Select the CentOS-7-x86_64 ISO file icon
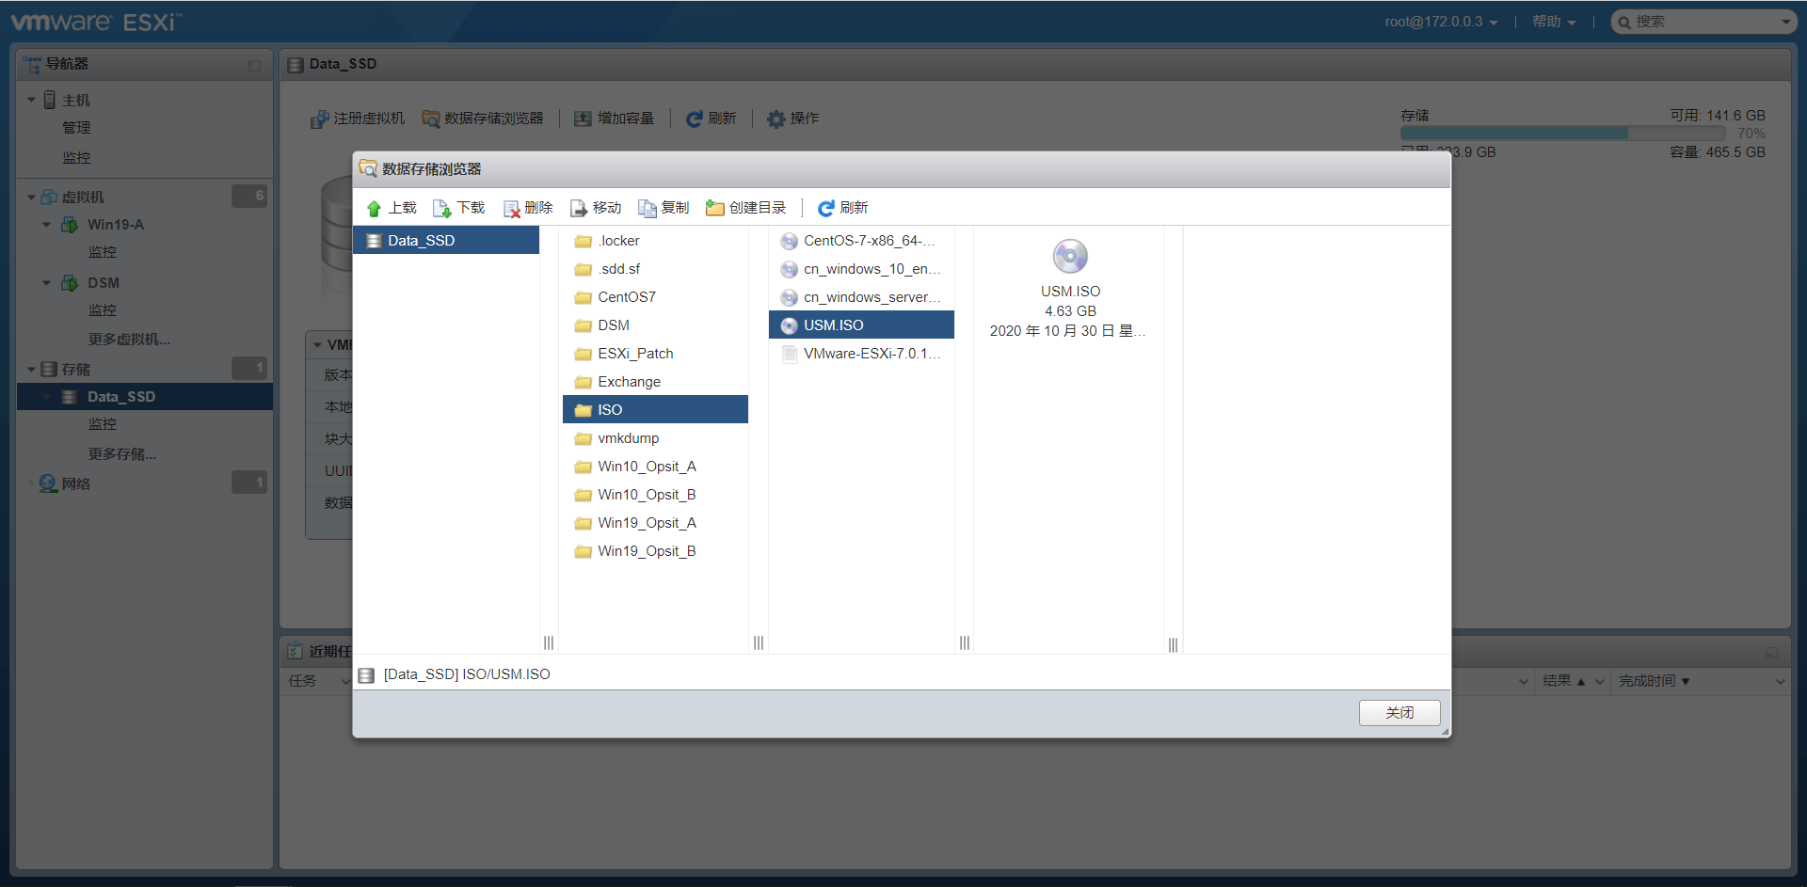The width and height of the screenshot is (1807, 887). tap(789, 241)
